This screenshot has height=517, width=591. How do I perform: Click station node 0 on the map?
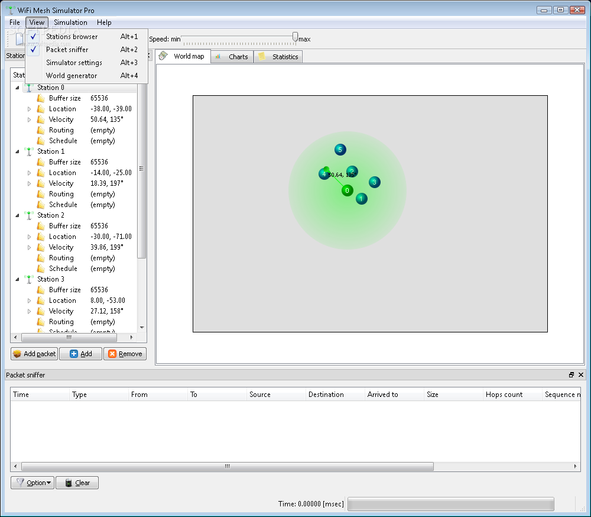point(347,190)
